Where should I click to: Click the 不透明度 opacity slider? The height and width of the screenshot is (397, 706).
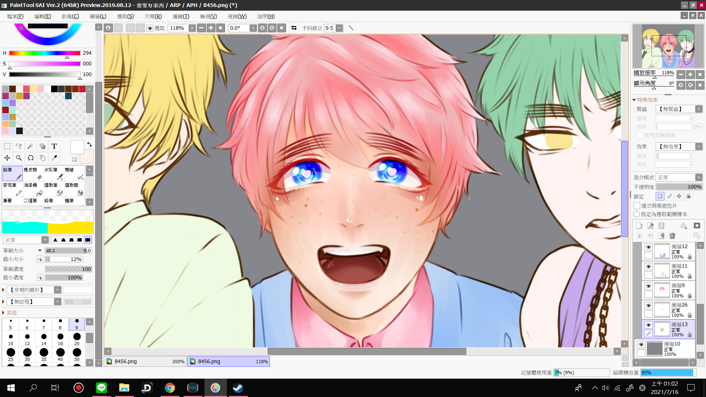click(679, 187)
